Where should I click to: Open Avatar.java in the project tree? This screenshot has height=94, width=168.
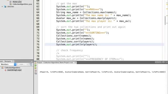17,2
